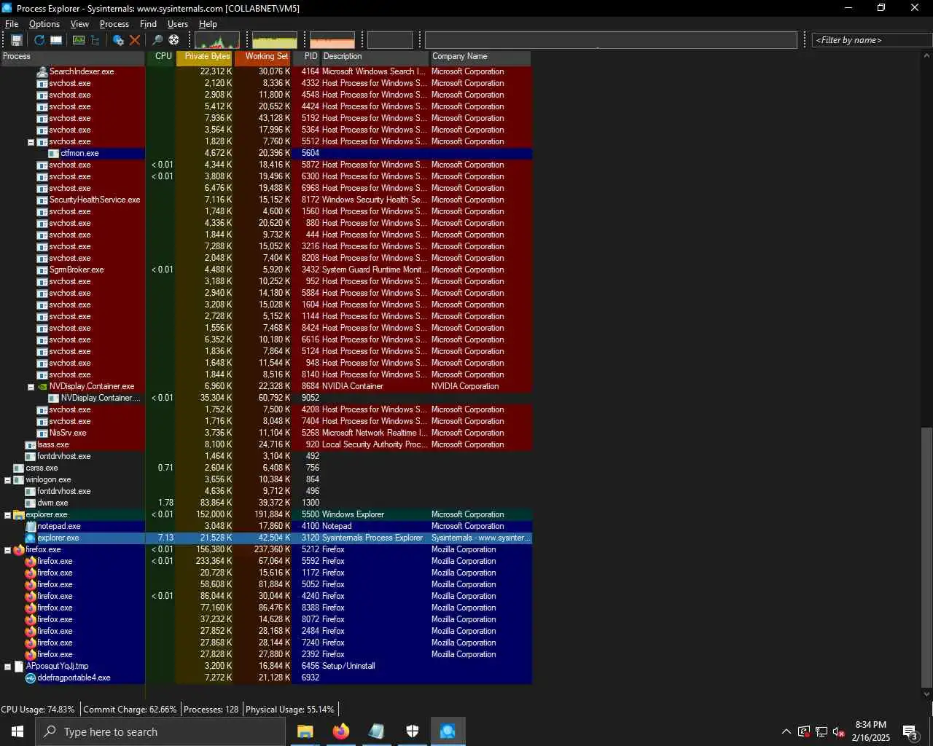Open the Process menu

click(114, 24)
